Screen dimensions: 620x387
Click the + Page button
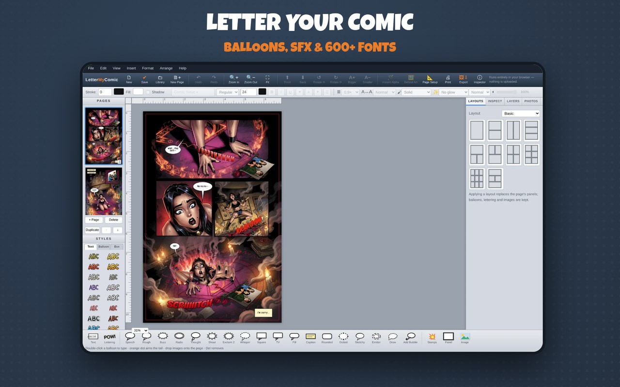(94, 220)
